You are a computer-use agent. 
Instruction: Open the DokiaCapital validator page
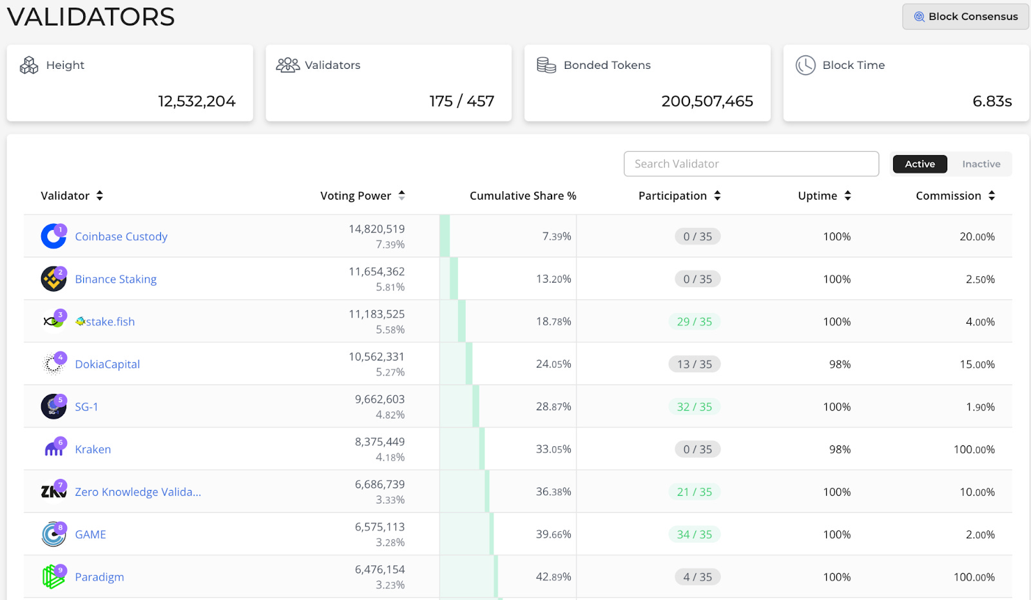(x=108, y=364)
